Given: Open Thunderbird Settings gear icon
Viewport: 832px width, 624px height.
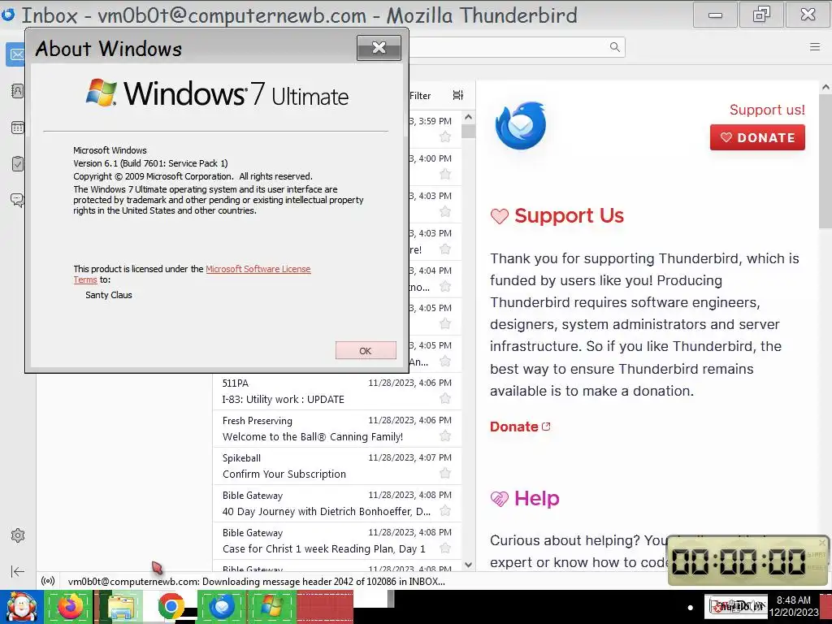Looking at the screenshot, I should pos(18,535).
